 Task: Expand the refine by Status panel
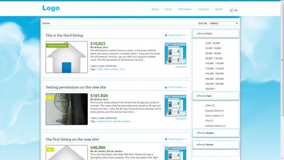pyautogui.click(x=215, y=145)
